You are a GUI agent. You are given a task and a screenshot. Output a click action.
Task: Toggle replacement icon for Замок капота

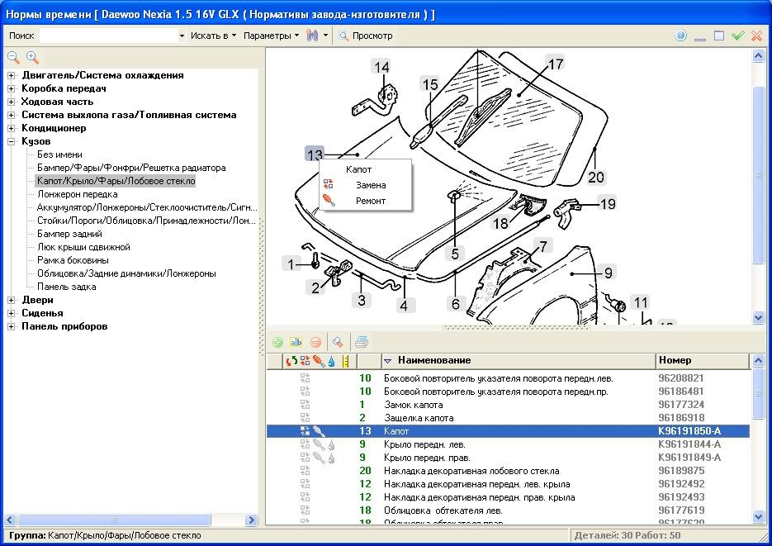tap(305, 404)
